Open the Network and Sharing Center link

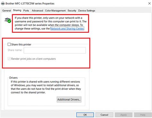click(x=67, y=29)
